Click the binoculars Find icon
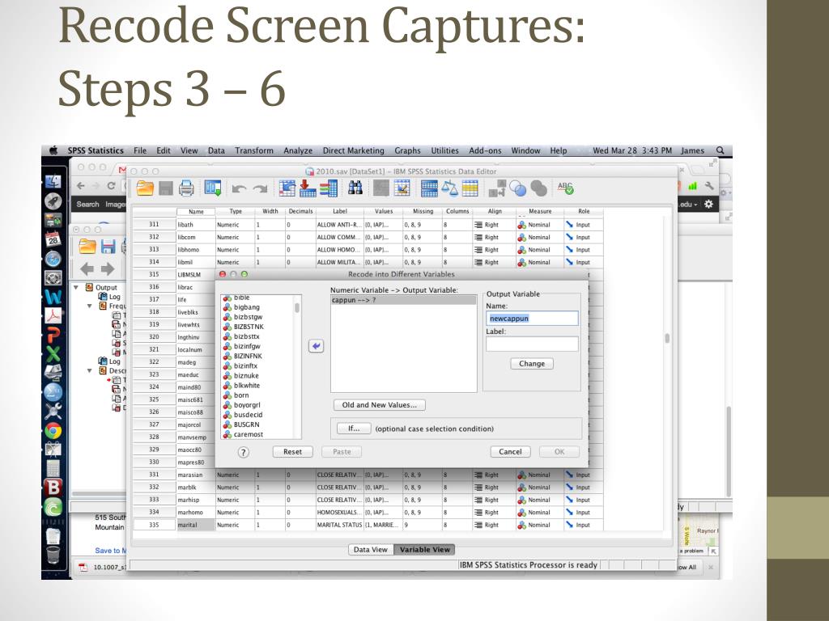This screenshot has width=829, height=621. (355, 188)
